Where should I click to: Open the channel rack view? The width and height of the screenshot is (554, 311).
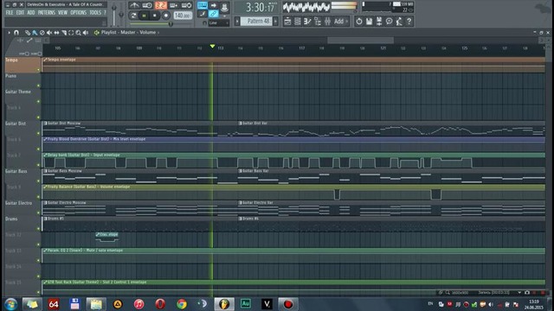(x=298, y=22)
